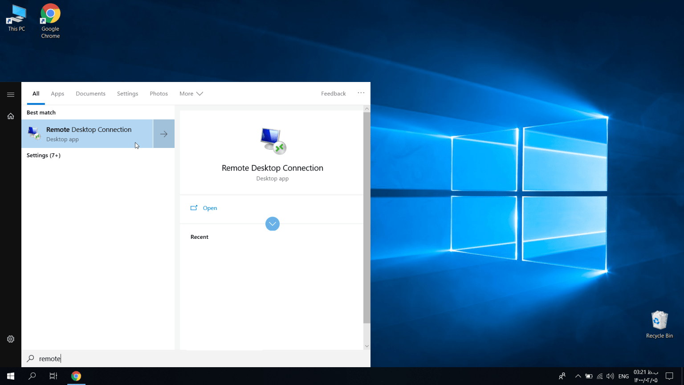
Task: Click the Feedback link
Action: tap(333, 94)
